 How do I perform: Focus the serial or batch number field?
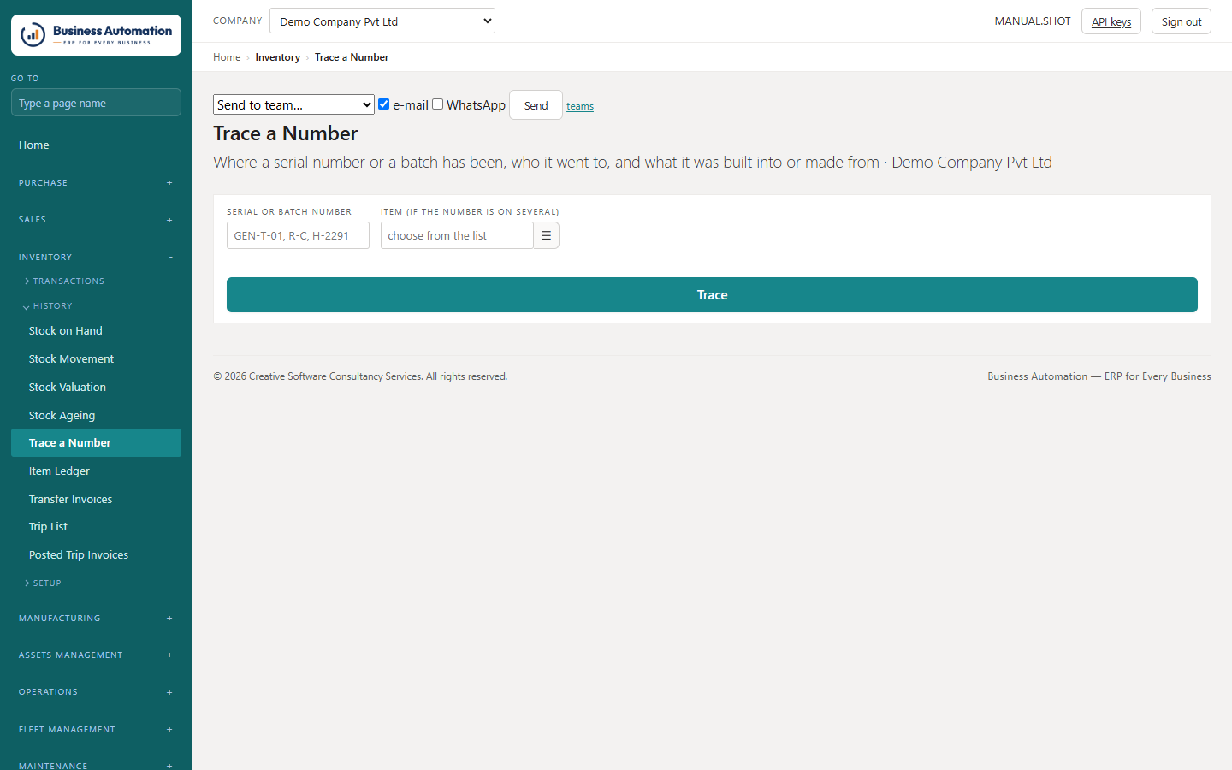[298, 235]
